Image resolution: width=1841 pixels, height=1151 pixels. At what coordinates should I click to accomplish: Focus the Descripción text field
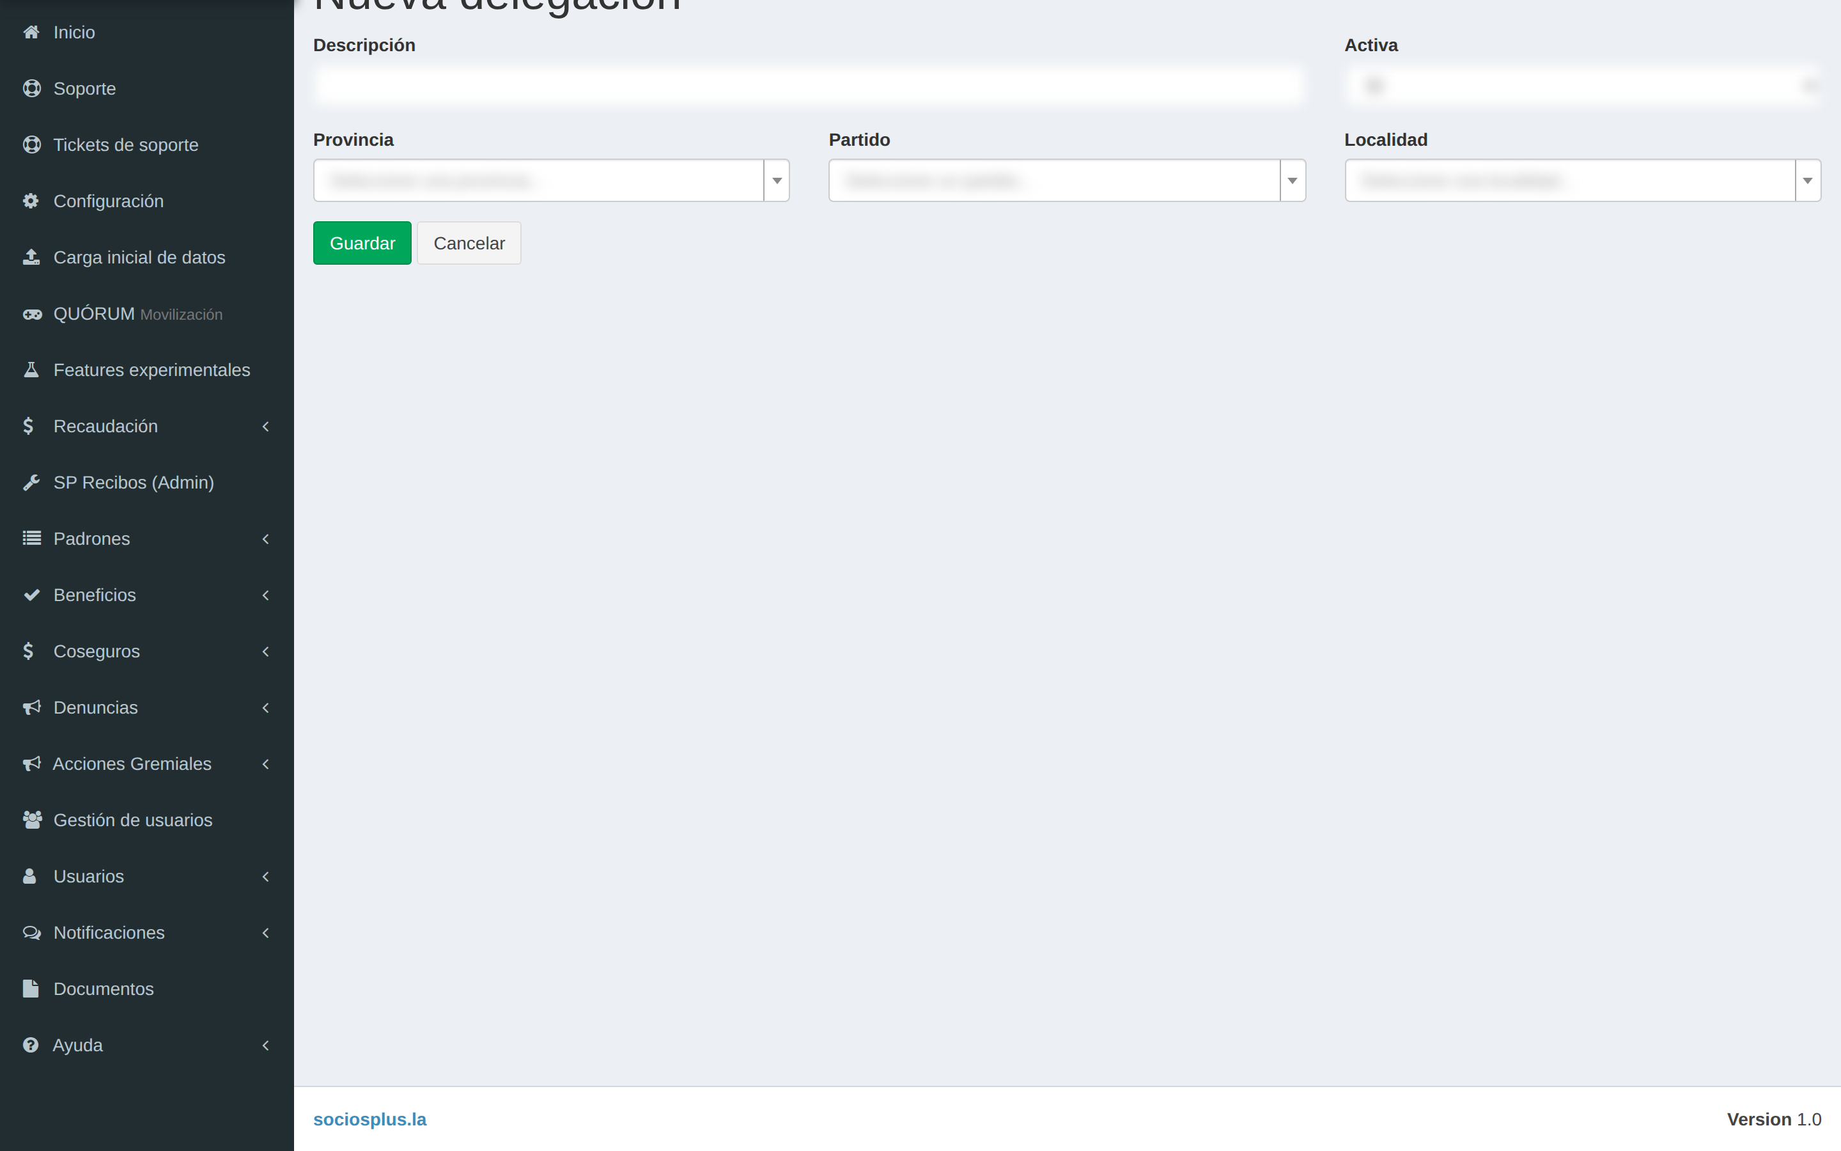tap(809, 85)
